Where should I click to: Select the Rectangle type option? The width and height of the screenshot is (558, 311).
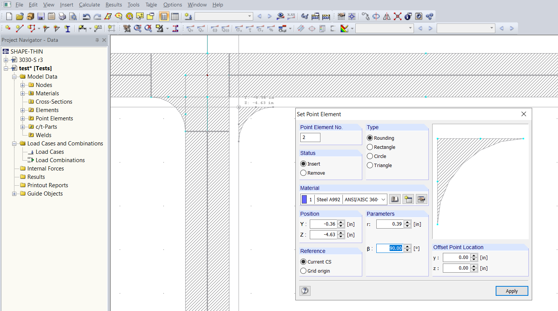coord(370,147)
